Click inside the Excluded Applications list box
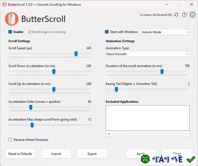The height and width of the screenshot is (166, 198). point(148,118)
